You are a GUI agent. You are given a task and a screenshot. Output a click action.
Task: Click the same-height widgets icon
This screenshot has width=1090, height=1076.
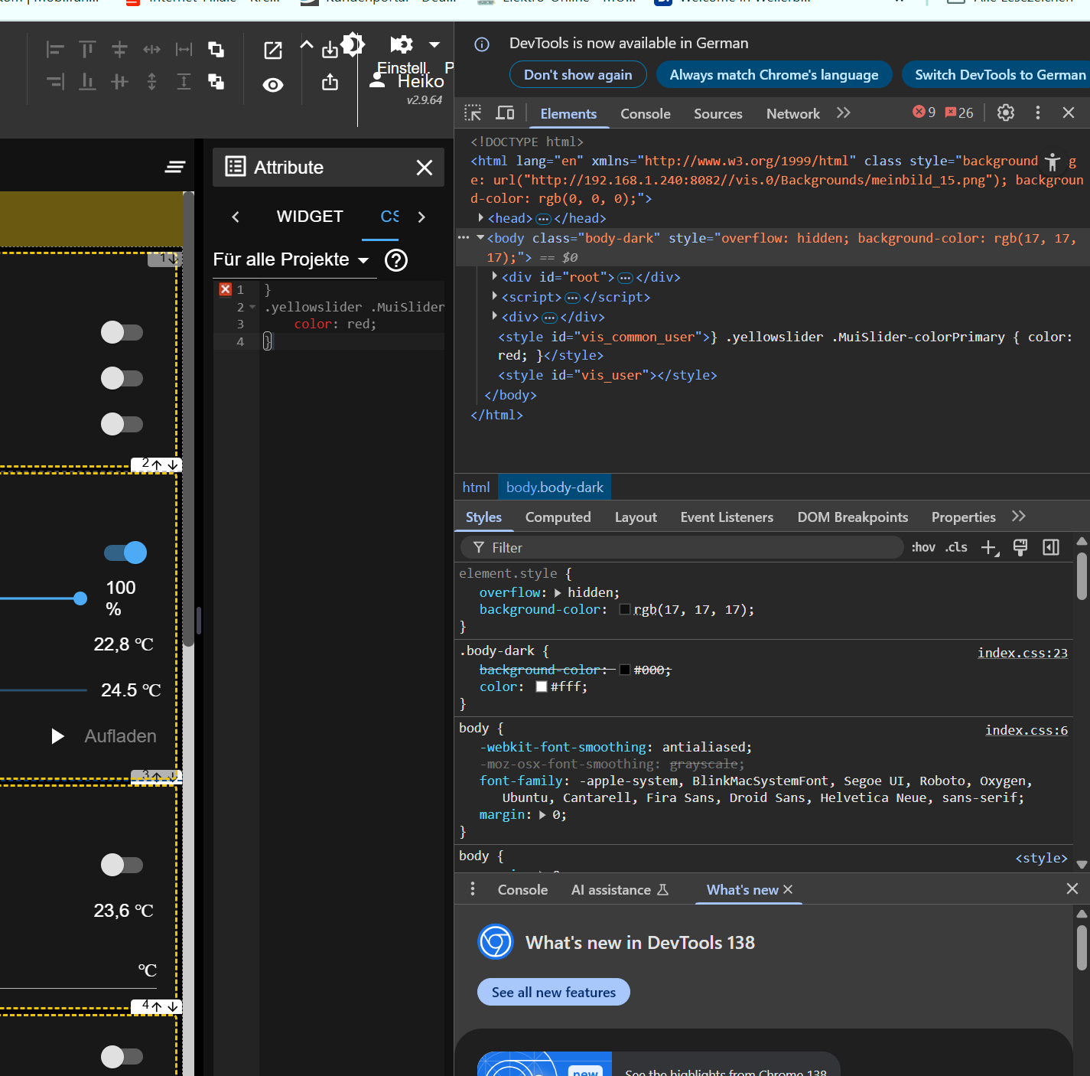pos(184,82)
